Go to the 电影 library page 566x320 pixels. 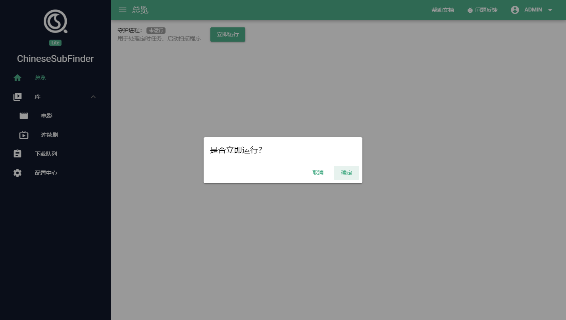(56, 116)
